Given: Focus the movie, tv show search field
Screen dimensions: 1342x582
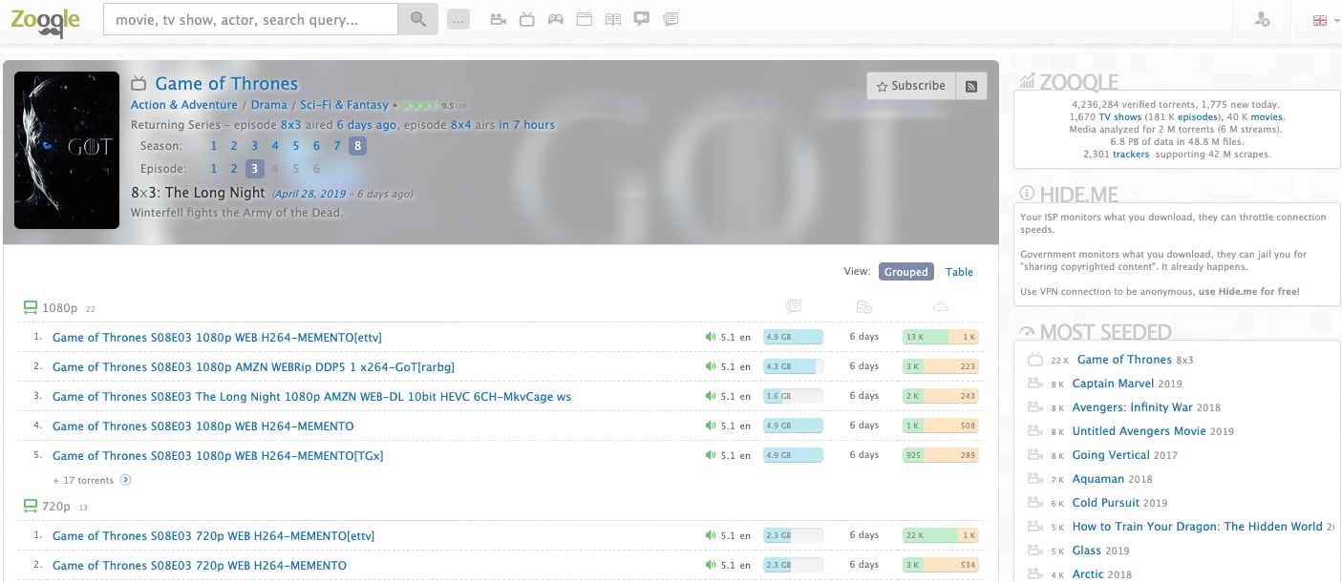Looking at the screenshot, I should pyautogui.click(x=250, y=19).
